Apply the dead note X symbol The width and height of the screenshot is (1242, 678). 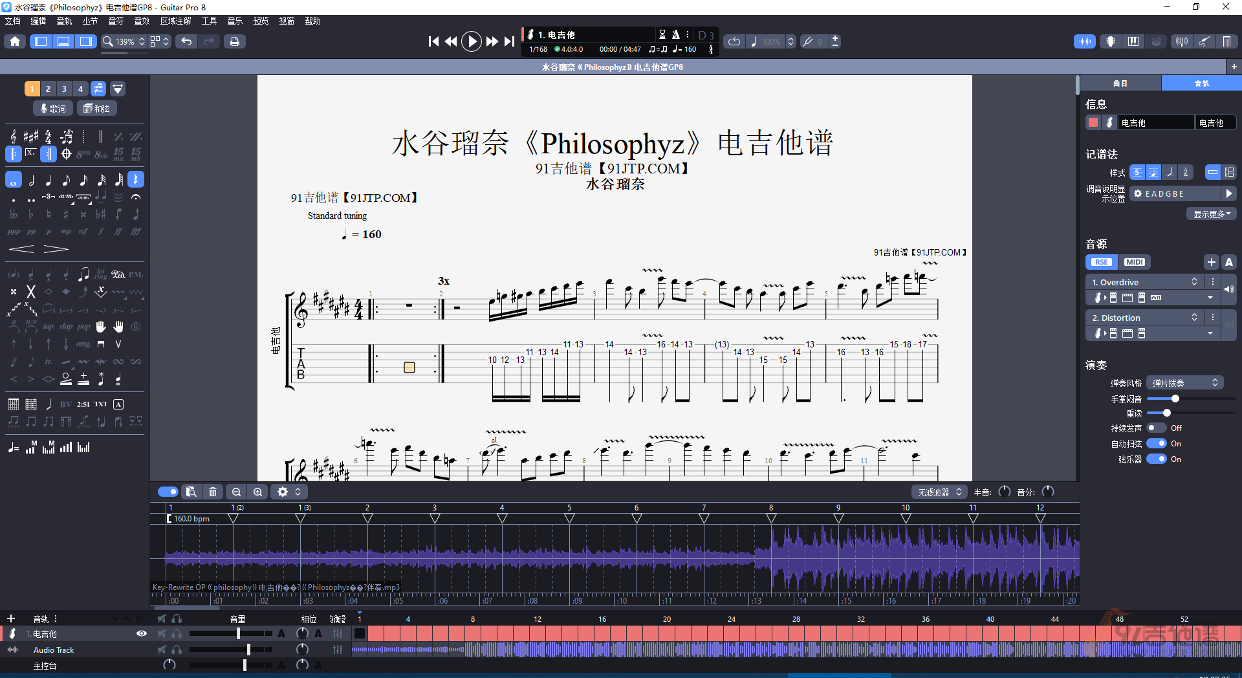pyautogui.click(x=31, y=292)
